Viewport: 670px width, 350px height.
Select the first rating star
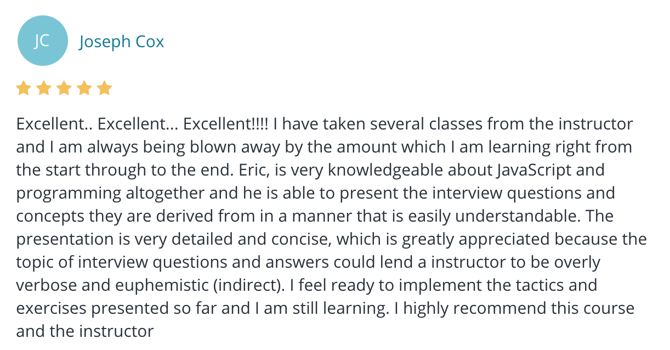click(x=24, y=88)
